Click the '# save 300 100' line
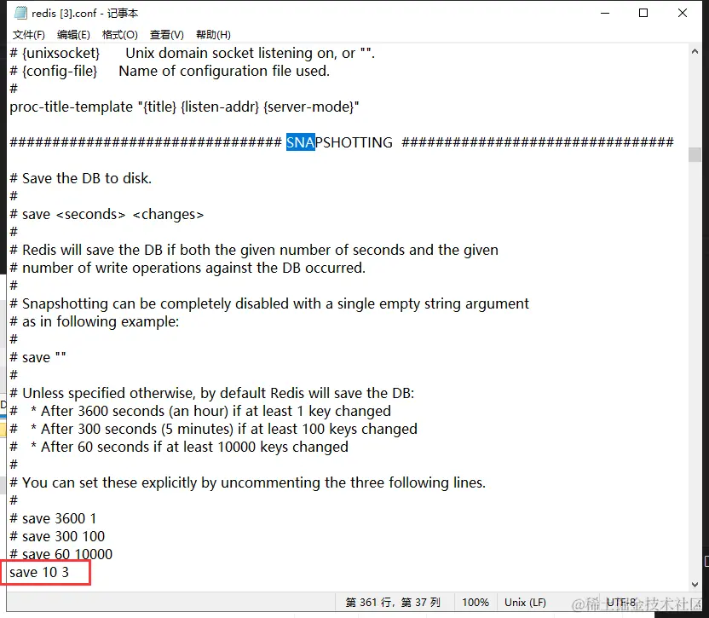 click(x=57, y=536)
